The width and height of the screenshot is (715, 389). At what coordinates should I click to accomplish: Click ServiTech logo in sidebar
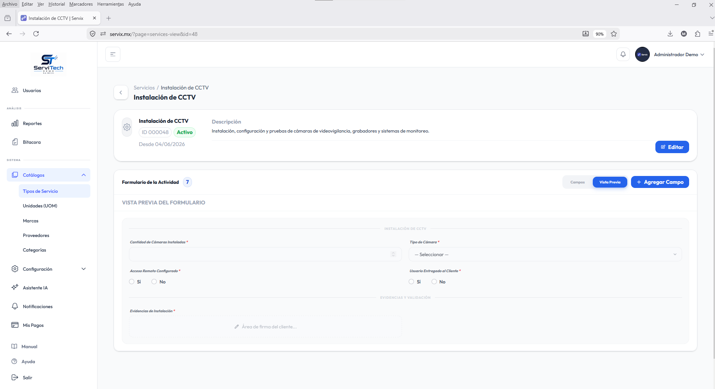48,64
